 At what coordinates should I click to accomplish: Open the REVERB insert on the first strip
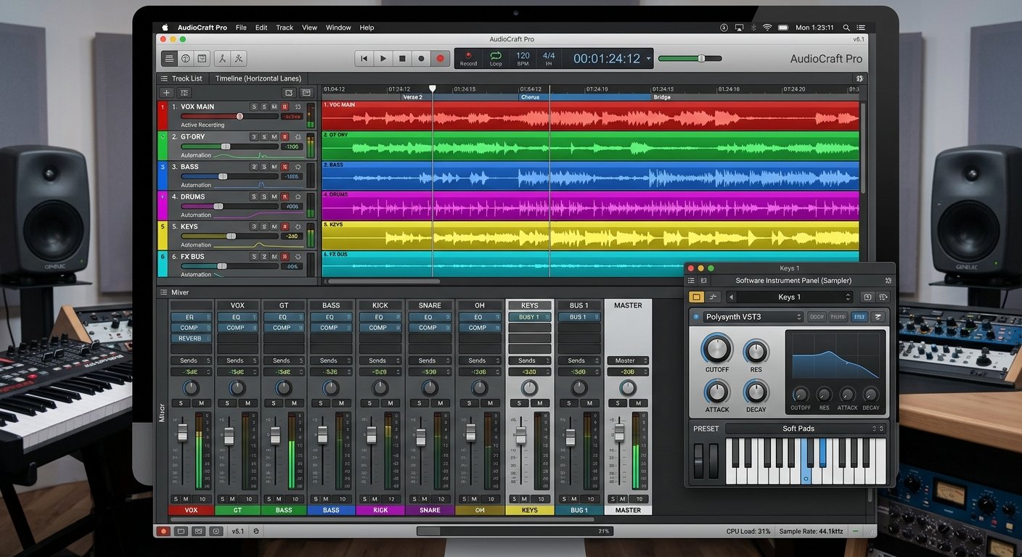coord(191,338)
